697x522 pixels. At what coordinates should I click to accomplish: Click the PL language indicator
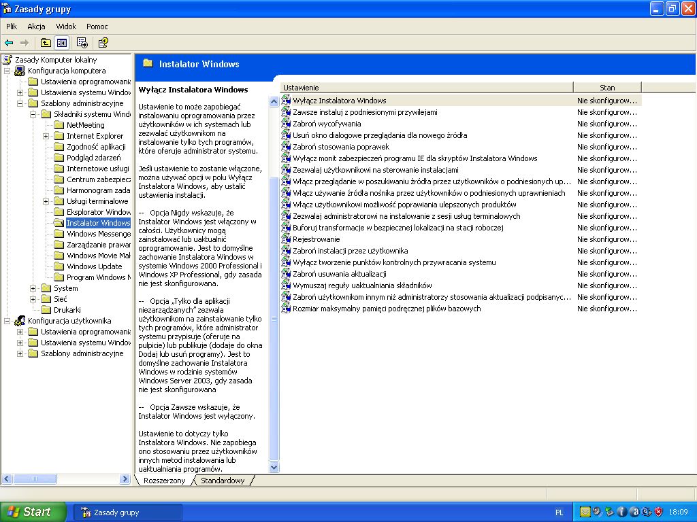[560, 512]
